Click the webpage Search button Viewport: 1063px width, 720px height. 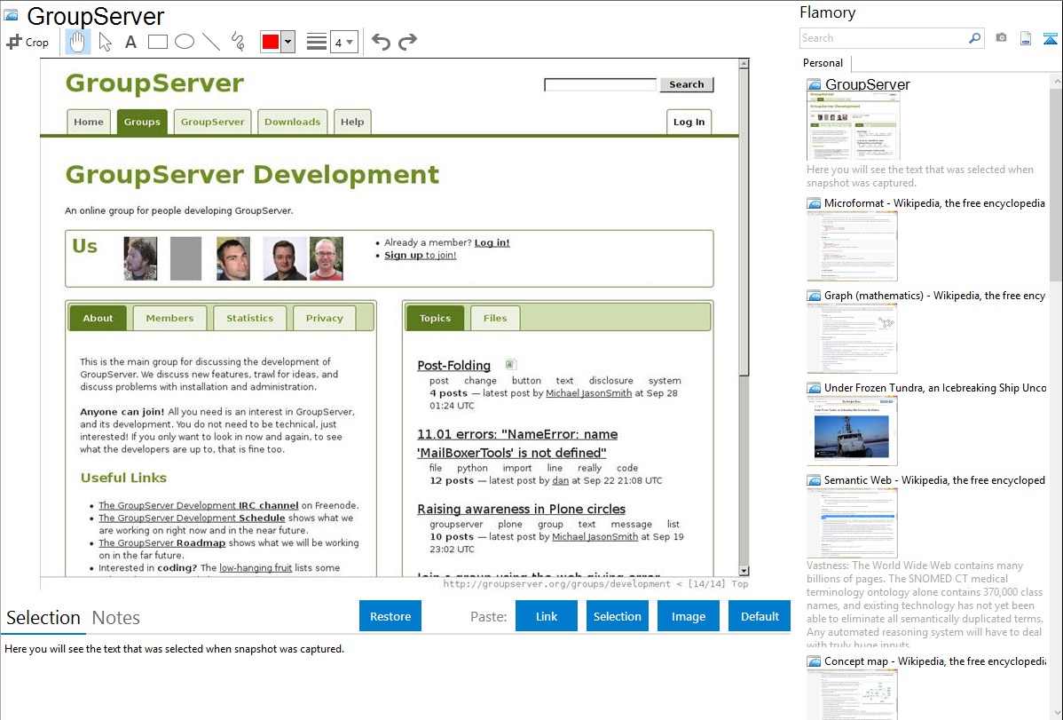pyautogui.click(x=687, y=84)
